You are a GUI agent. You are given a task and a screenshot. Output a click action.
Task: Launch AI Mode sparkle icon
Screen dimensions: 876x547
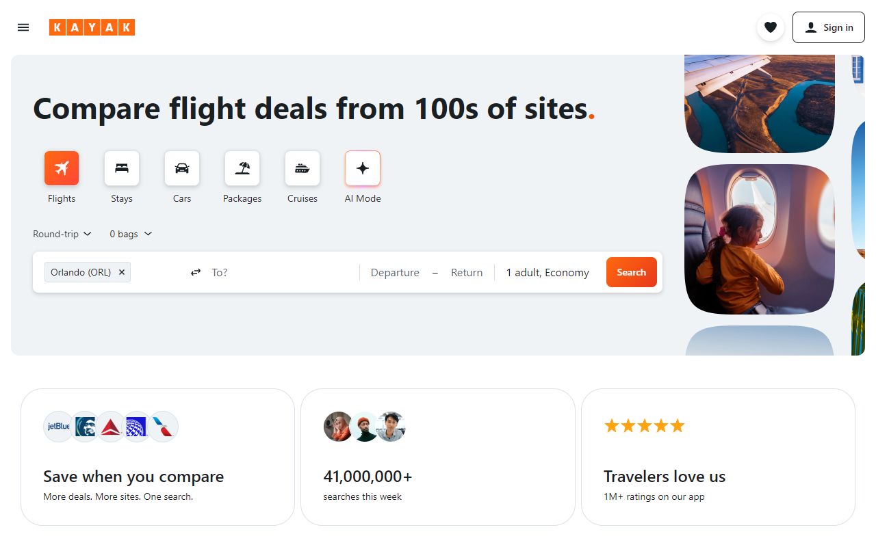tap(363, 168)
